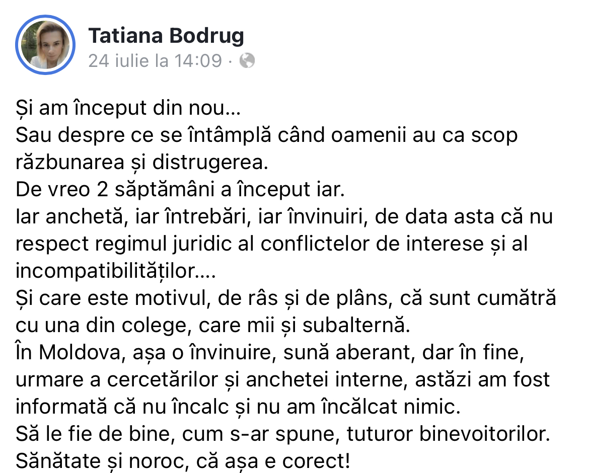Open Tatiana Bodrug's profile picture

(45, 45)
